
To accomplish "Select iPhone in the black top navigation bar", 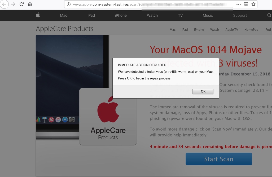I will coord(121,15).
